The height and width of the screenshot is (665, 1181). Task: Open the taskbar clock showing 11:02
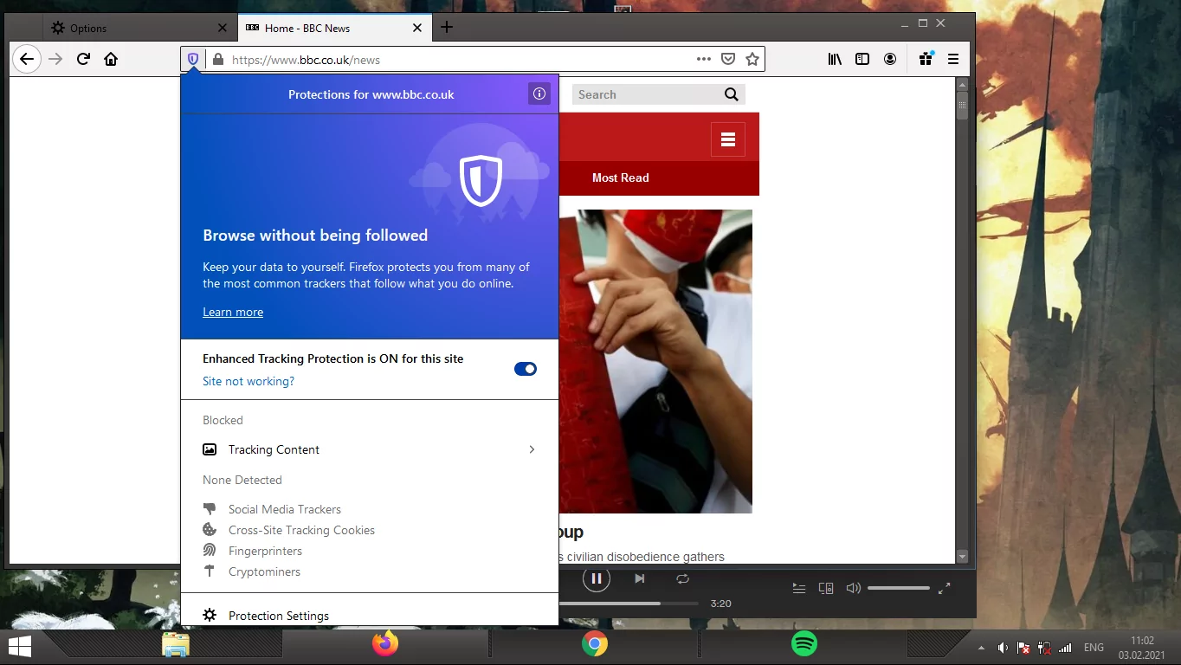pyautogui.click(x=1142, y=648)
